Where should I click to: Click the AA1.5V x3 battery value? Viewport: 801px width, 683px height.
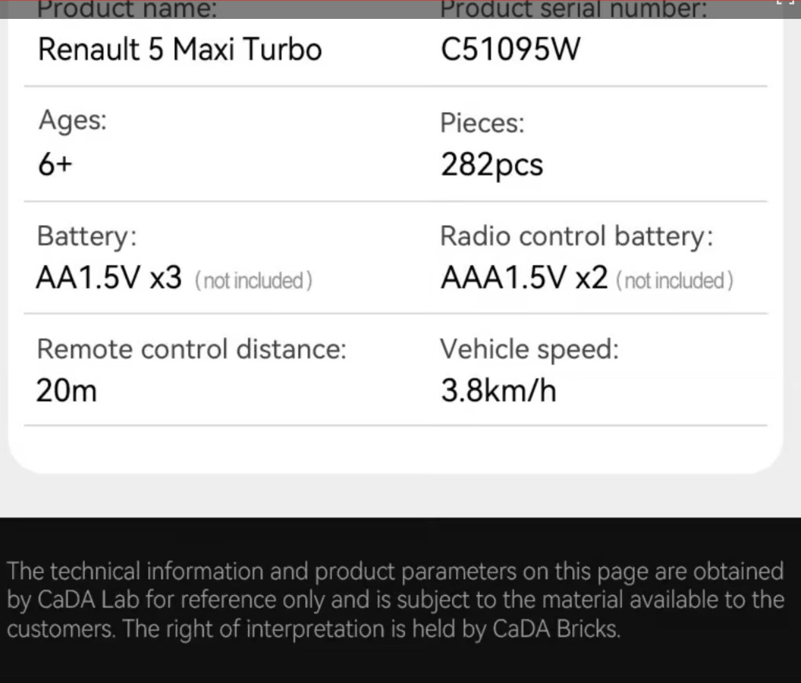click(109, 278)
